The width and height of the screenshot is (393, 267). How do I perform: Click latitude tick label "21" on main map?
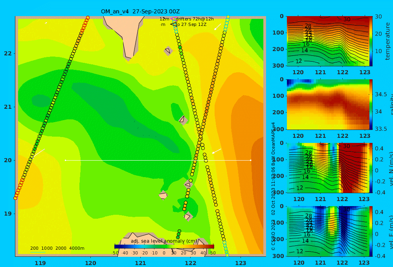8,107
